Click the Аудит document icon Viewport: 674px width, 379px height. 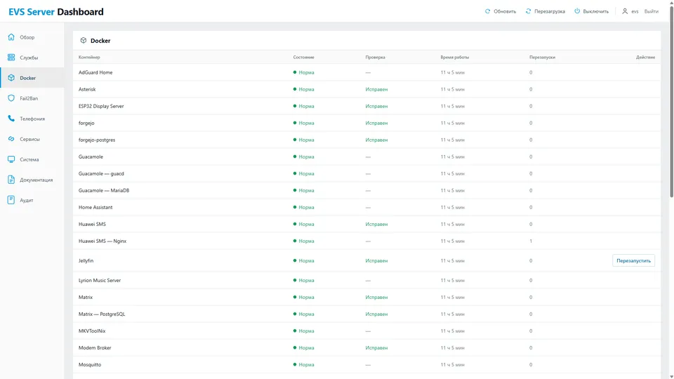point(11,200)
